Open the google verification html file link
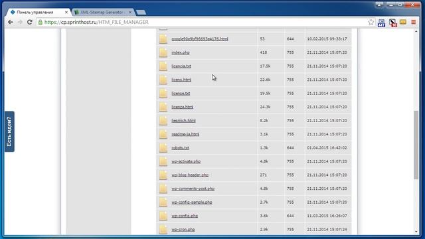This screenshot has height=239, width=425. (x=200, y=39)
